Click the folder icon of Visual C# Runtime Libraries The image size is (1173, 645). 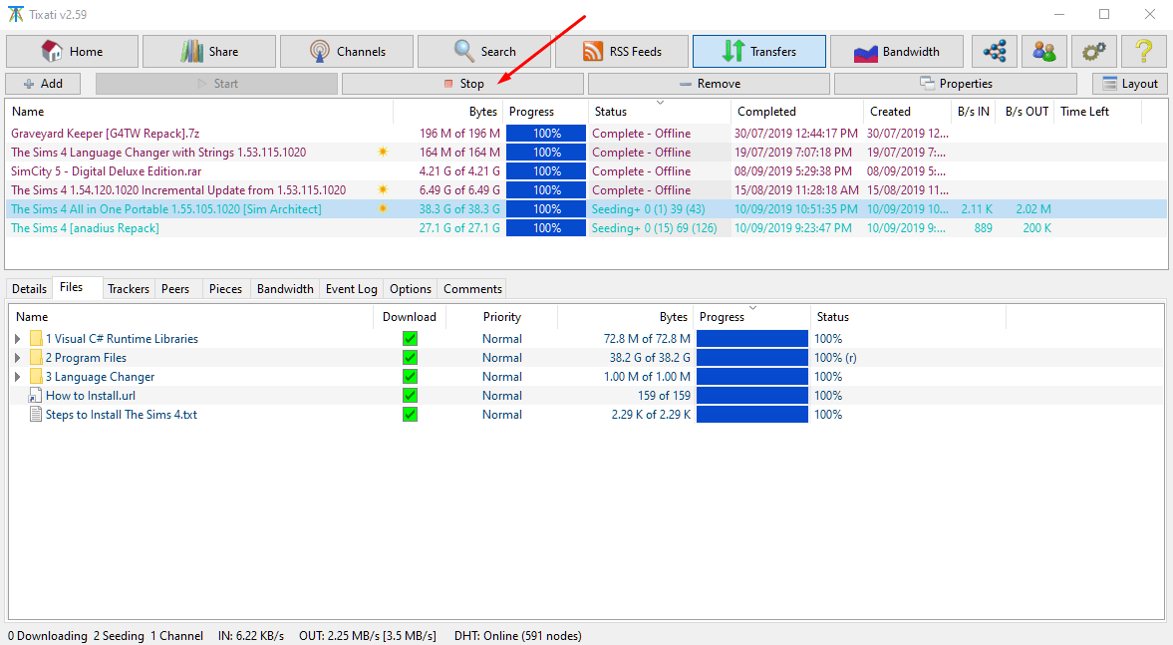coord(36,338)
